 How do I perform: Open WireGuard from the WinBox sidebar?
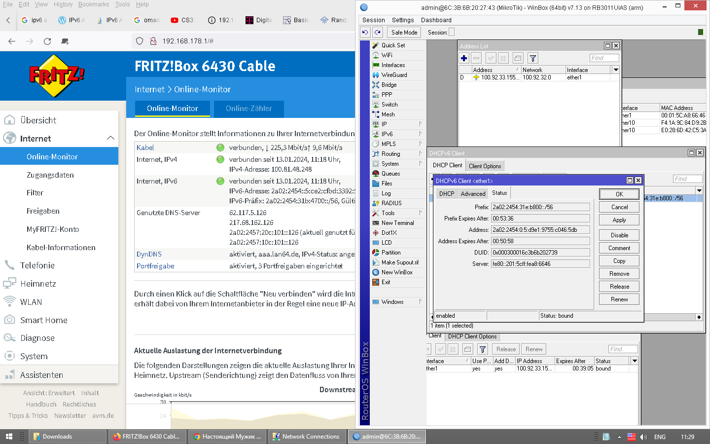click(394, 75)
